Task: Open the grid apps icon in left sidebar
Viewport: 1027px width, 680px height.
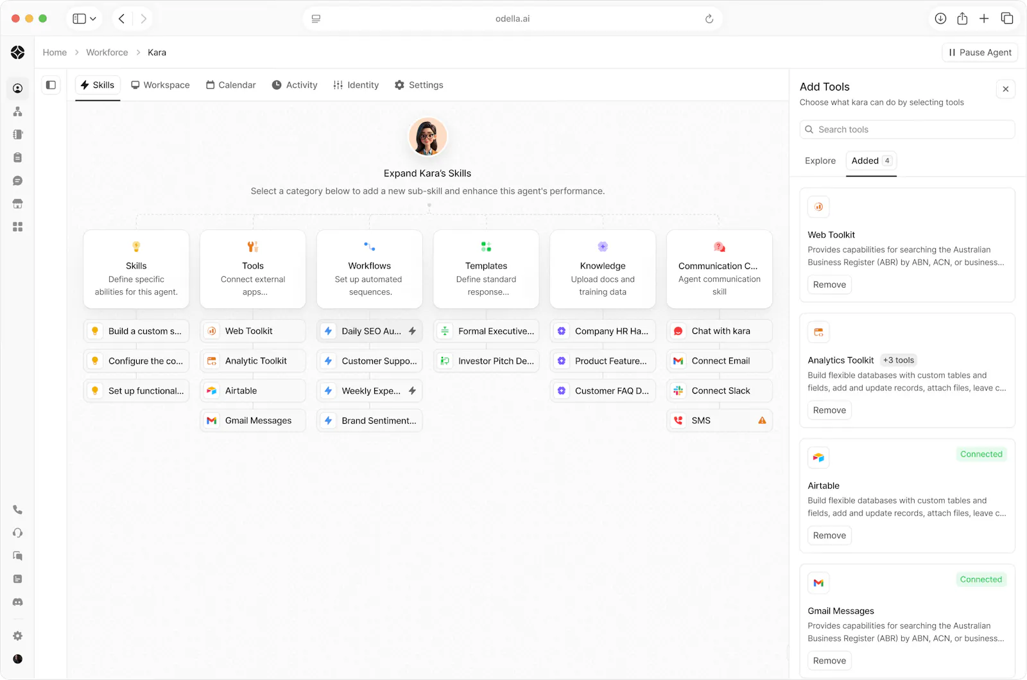Action: coord(17,227)
